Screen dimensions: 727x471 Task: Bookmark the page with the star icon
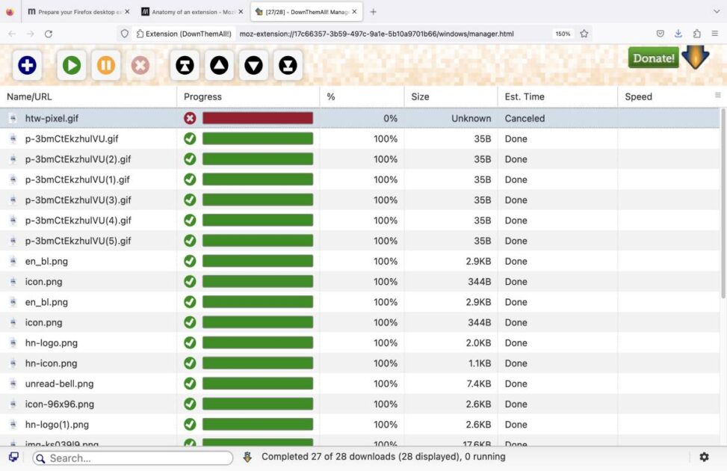584,34
